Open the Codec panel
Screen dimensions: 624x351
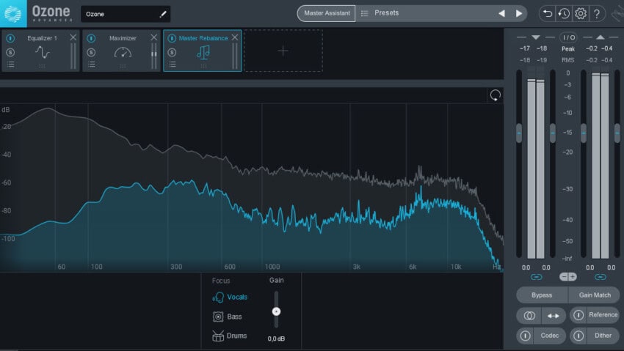(x=550, y=336)
